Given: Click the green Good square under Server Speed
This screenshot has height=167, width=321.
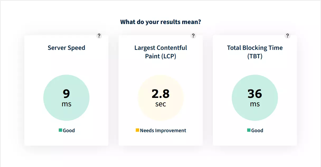Looking at the screenshot, I should pos(60,130).
